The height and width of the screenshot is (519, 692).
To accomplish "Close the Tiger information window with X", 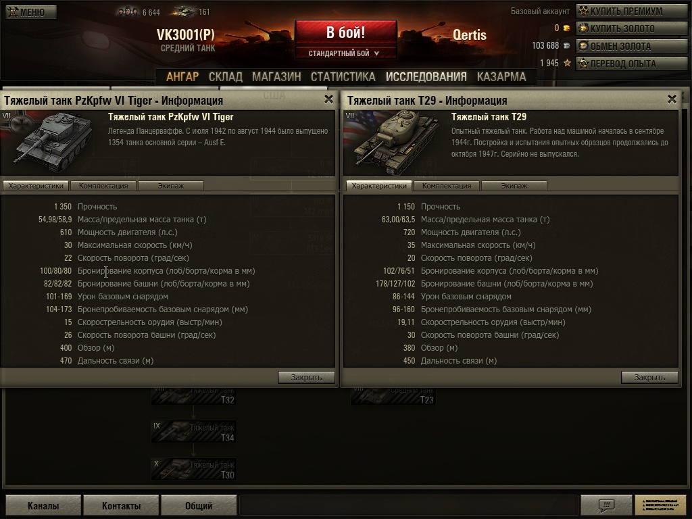I will point(329,99).
